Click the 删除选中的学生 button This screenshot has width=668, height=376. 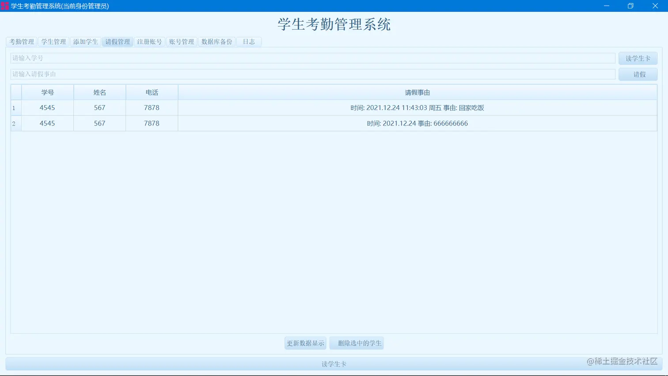pos(357,343)
